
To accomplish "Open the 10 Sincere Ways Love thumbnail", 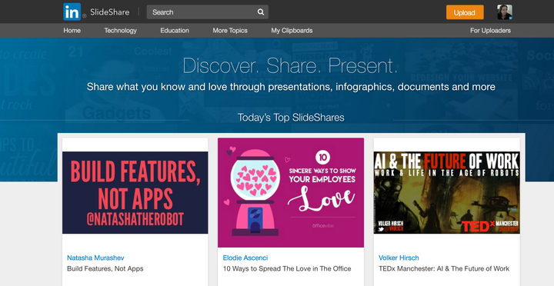I will point(291,192).
